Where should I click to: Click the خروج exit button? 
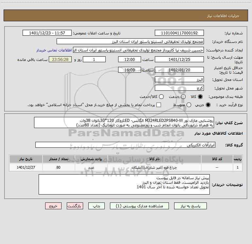click(53, 206)
